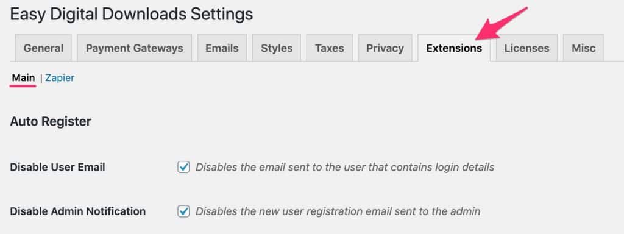Click the Disable User Email field label
The height and width of the screenshot is (234, 624).
58,167
